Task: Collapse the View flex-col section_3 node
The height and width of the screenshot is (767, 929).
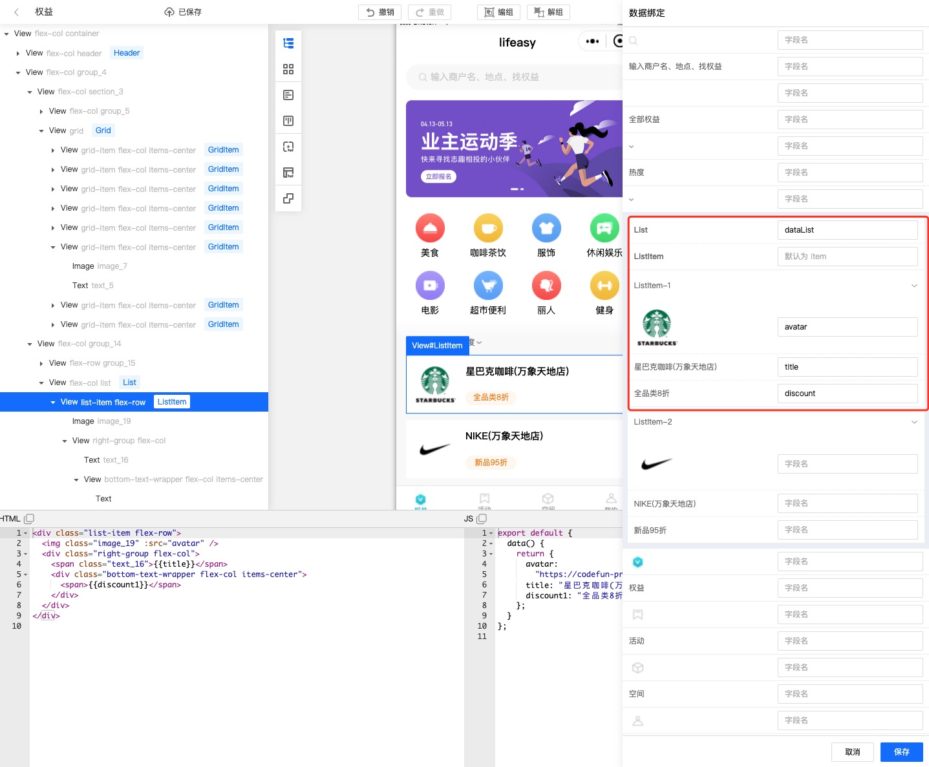Action: [30, 92]
